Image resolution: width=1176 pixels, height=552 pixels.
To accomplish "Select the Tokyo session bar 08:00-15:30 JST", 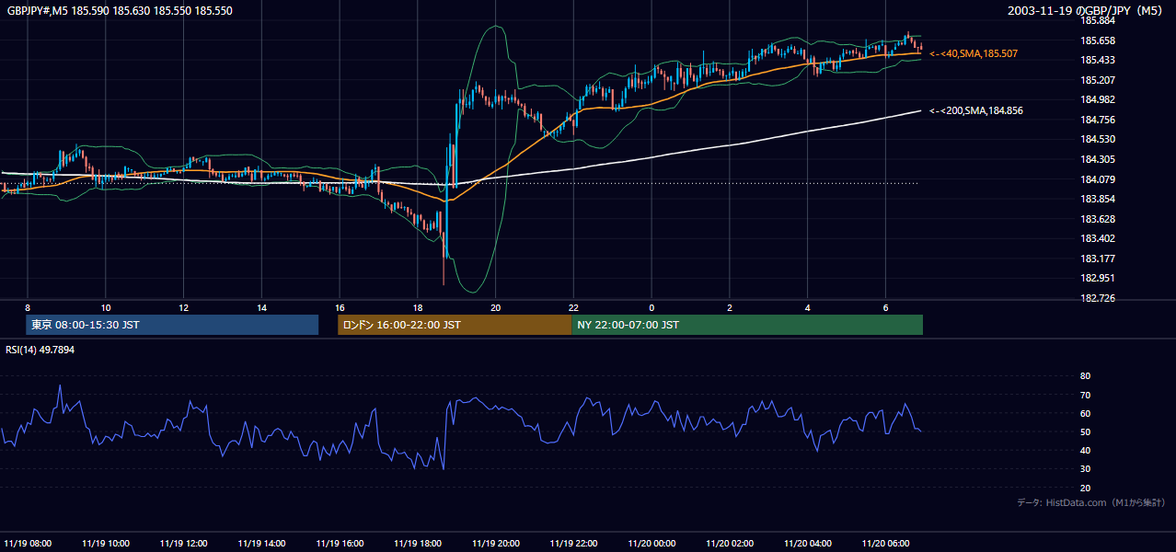I will pos(172,325).
